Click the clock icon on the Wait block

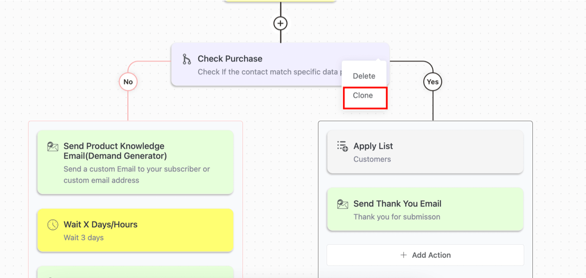[53, 224]
